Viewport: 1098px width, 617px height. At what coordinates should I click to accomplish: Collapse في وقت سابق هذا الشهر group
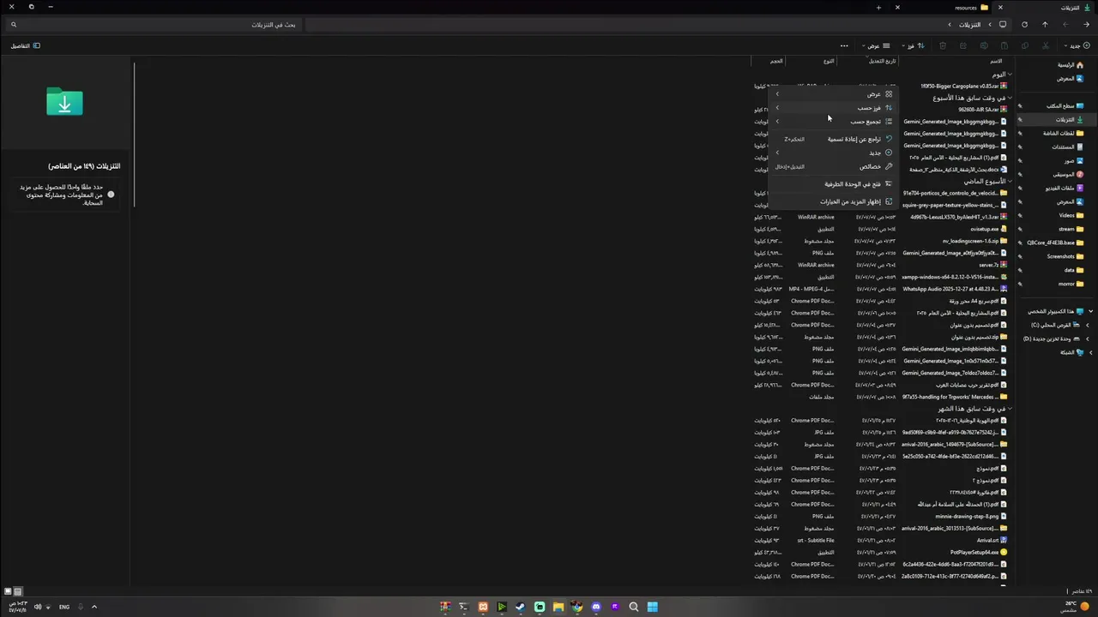pyautogui.click(x=1010, y=409)
